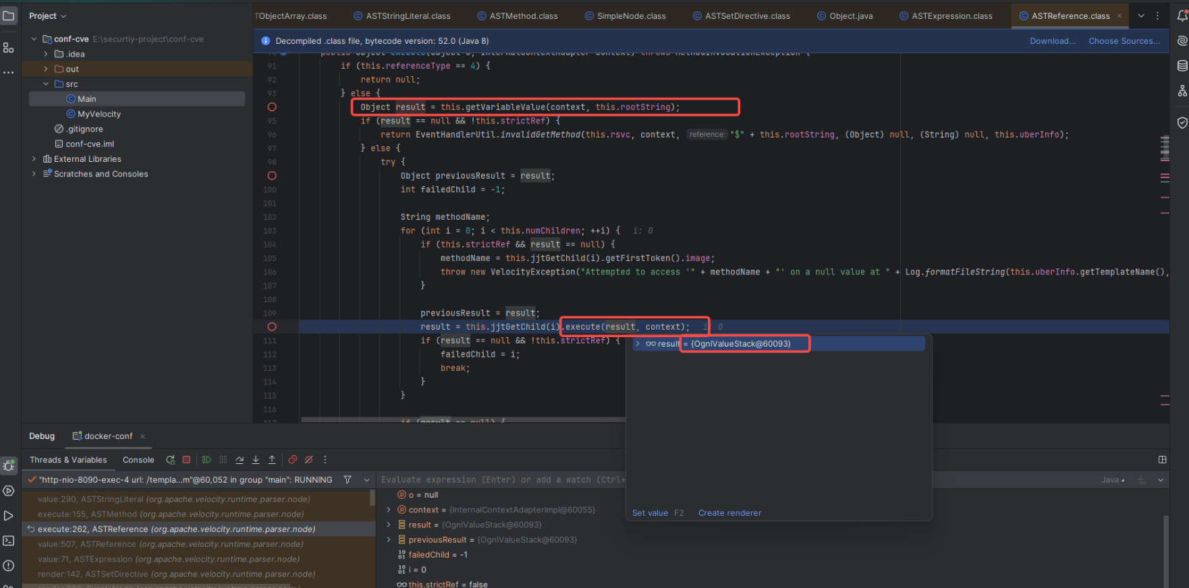Select Threads & Variables tab

point(68,460)
